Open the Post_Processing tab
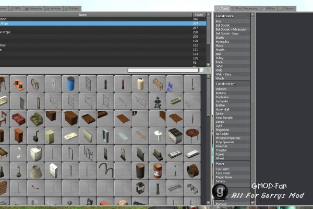313x209 pixels. (x=245, y=8)
